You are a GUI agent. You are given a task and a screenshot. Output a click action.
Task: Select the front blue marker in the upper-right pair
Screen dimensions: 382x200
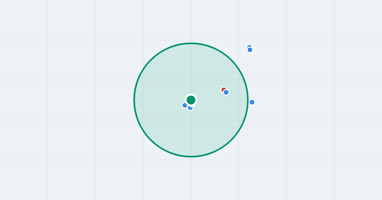(x=250, y=50)
